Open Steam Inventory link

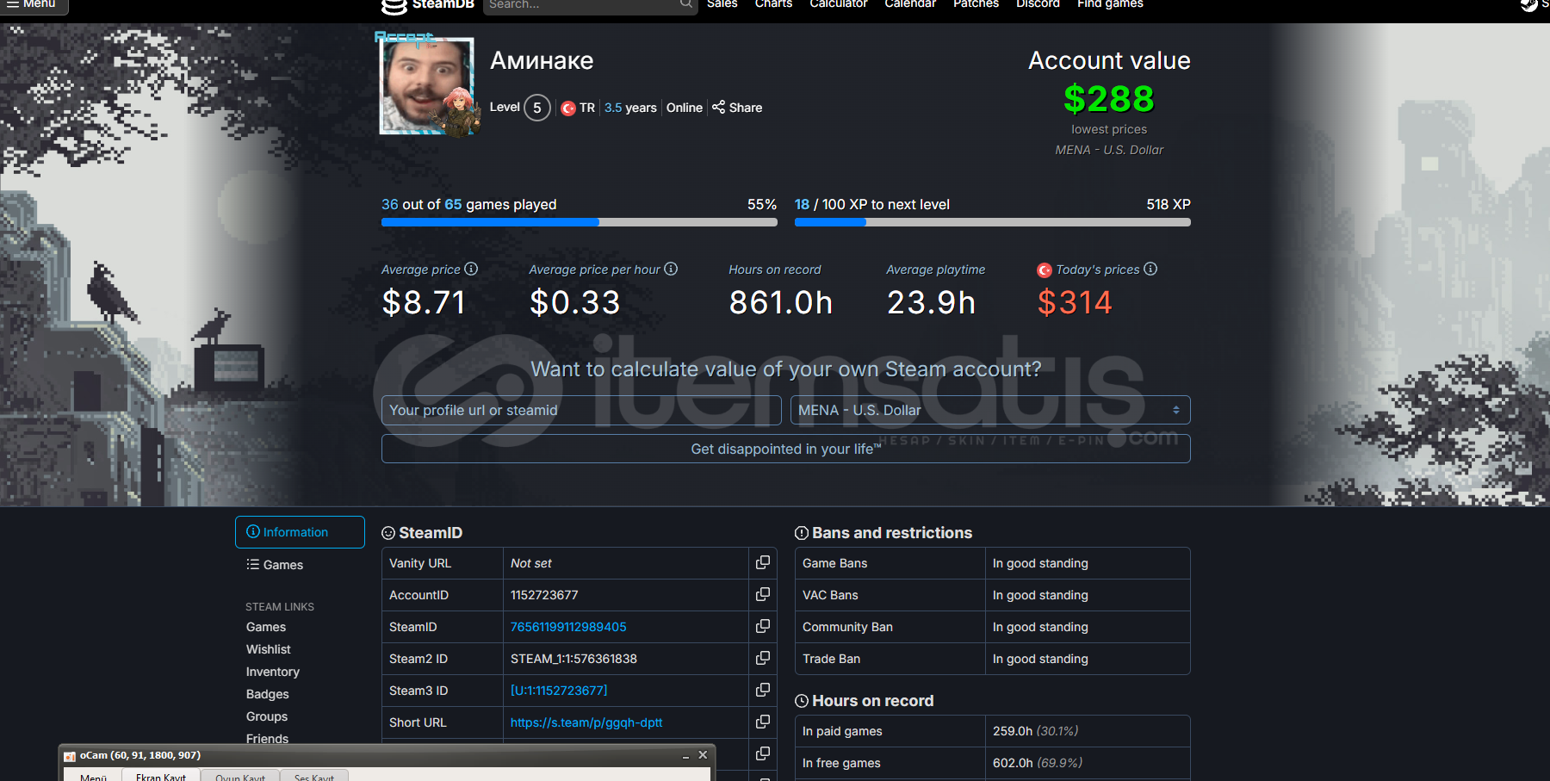[x=273, y=672]
